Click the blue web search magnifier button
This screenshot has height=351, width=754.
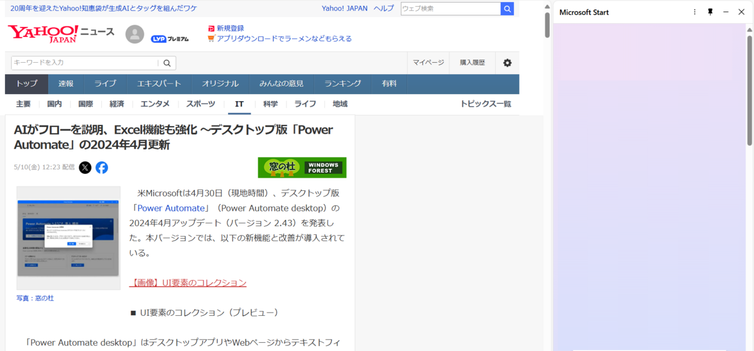tap(507, 9)
